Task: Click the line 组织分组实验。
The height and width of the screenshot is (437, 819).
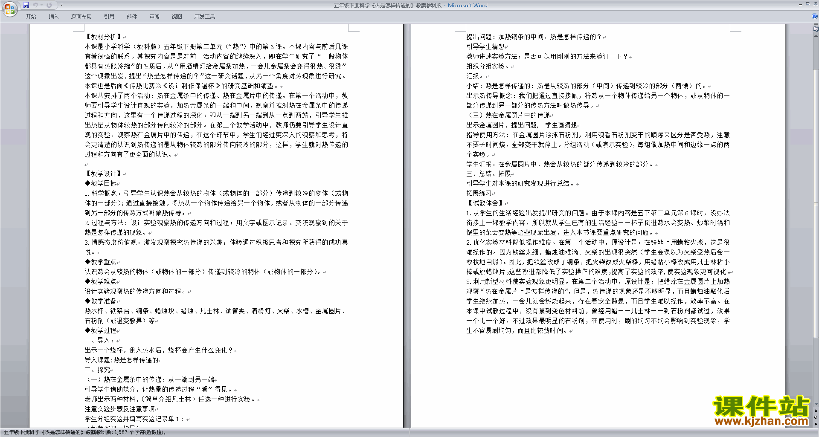Action: 488,66
